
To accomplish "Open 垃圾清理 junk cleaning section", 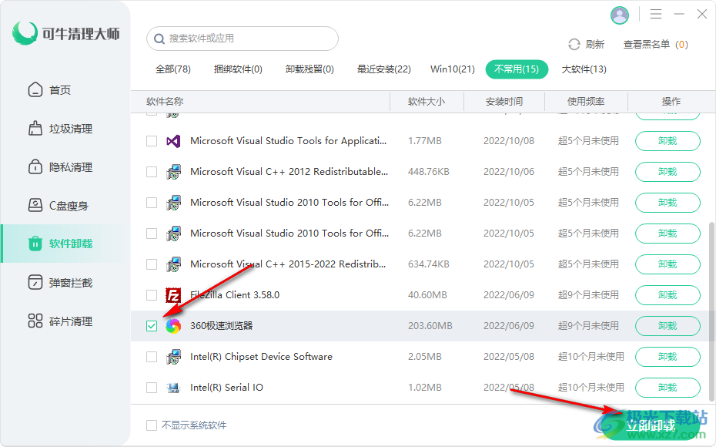I will (x=61, y=129).
